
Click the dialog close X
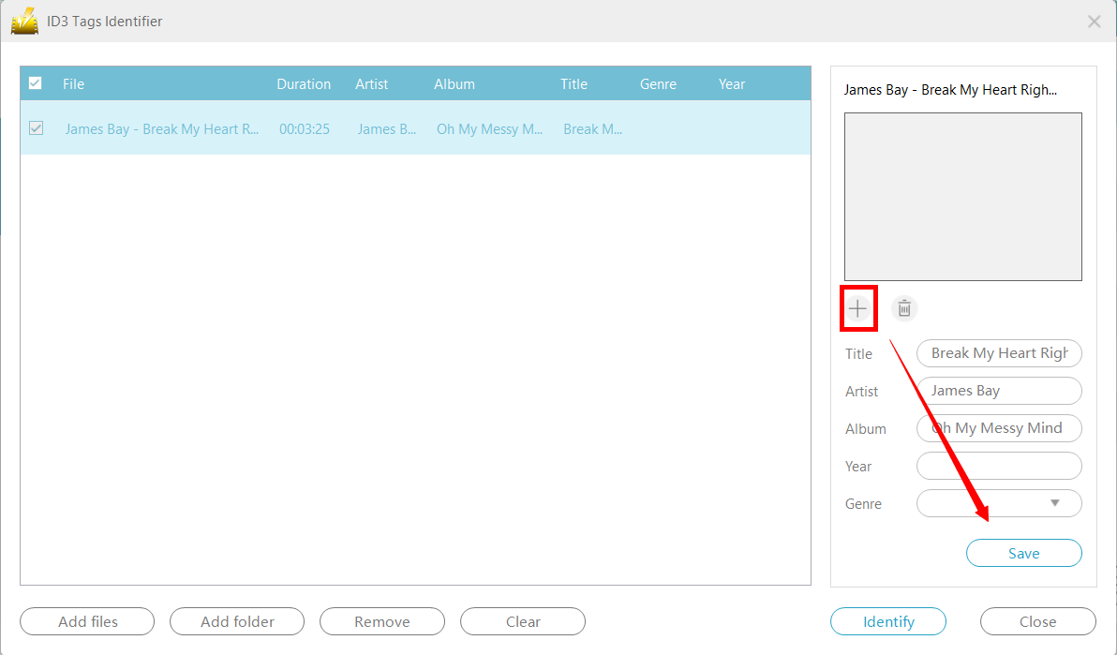[1094, 21]
